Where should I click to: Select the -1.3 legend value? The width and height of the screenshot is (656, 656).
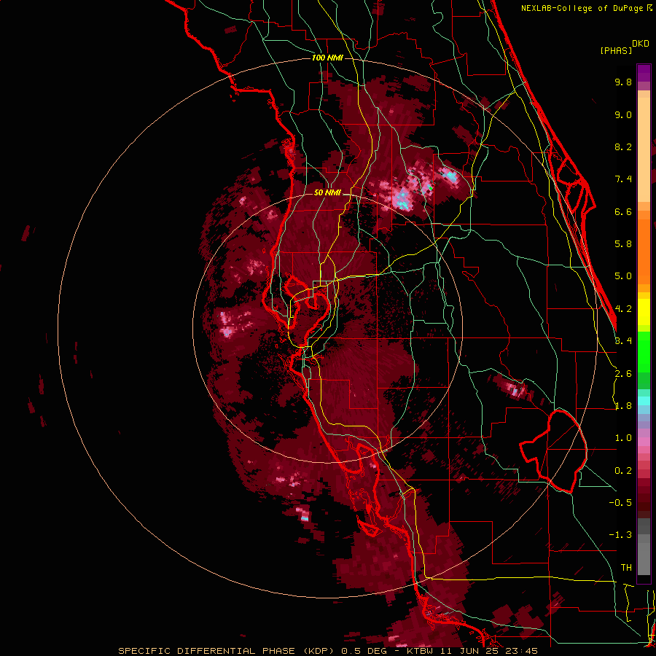620,535
